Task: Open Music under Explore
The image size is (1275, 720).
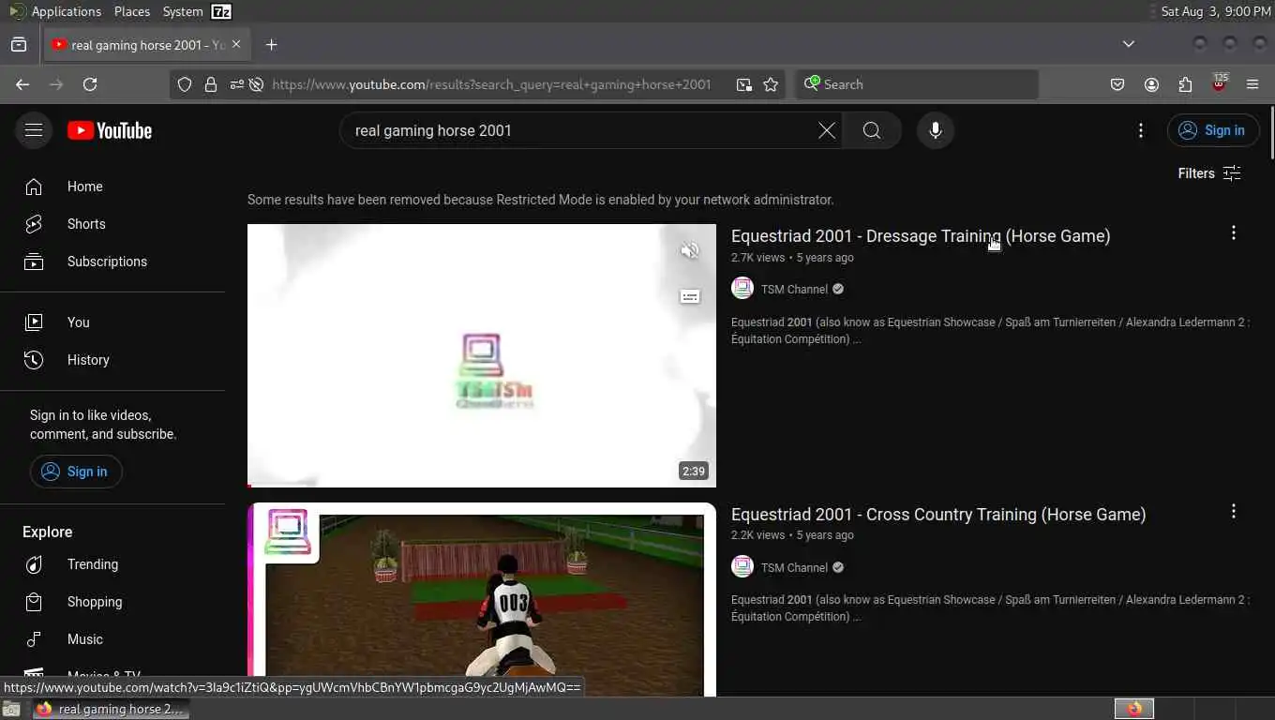Action: click(x=112, y=639)
